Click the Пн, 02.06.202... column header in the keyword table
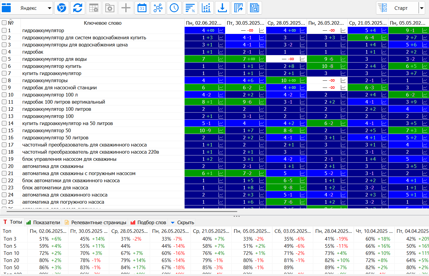 tap(205, 23)
